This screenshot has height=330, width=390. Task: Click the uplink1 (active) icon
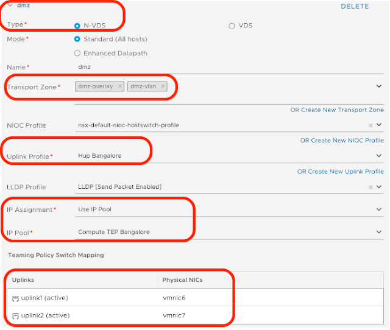(x=15, y=299)
